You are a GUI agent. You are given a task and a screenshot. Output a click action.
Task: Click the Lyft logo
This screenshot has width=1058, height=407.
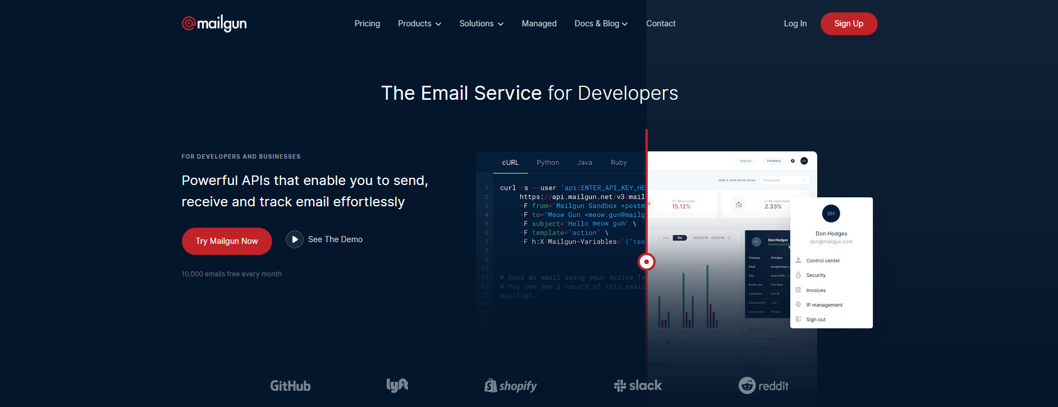click(x=397, y=385)
